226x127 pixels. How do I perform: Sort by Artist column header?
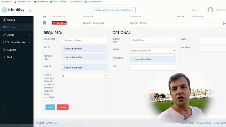[x=180, y=16]
